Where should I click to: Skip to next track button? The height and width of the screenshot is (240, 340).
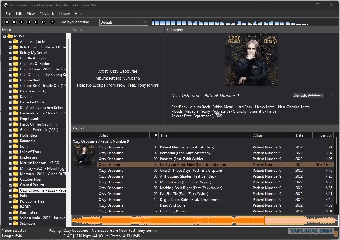pyautogui.click(x=36, y=22)
